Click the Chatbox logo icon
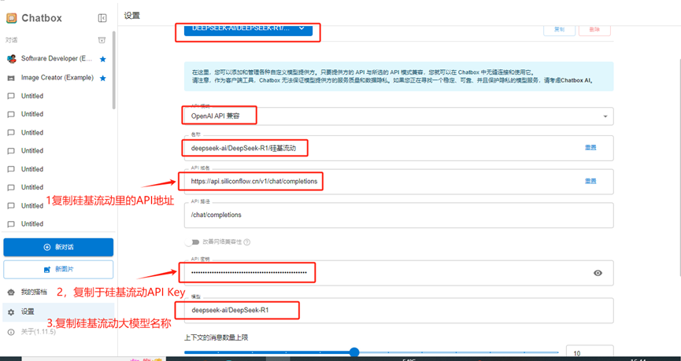The width and height of the screenshot is (681, 361). point(11,18)
